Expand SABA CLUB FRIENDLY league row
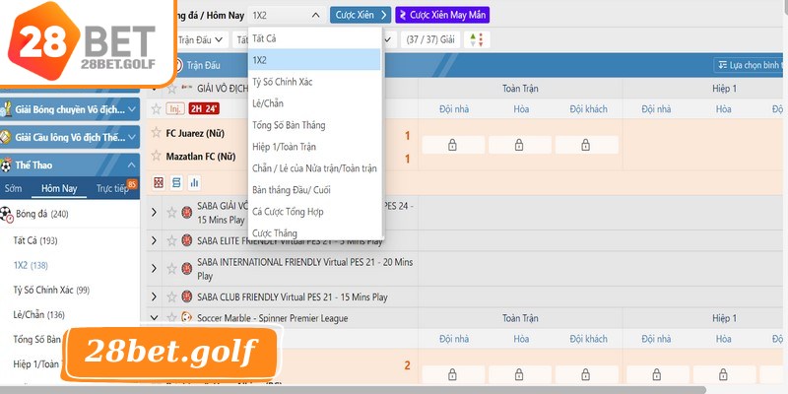The height and width of the screenshot is (394, 788). 154,297
